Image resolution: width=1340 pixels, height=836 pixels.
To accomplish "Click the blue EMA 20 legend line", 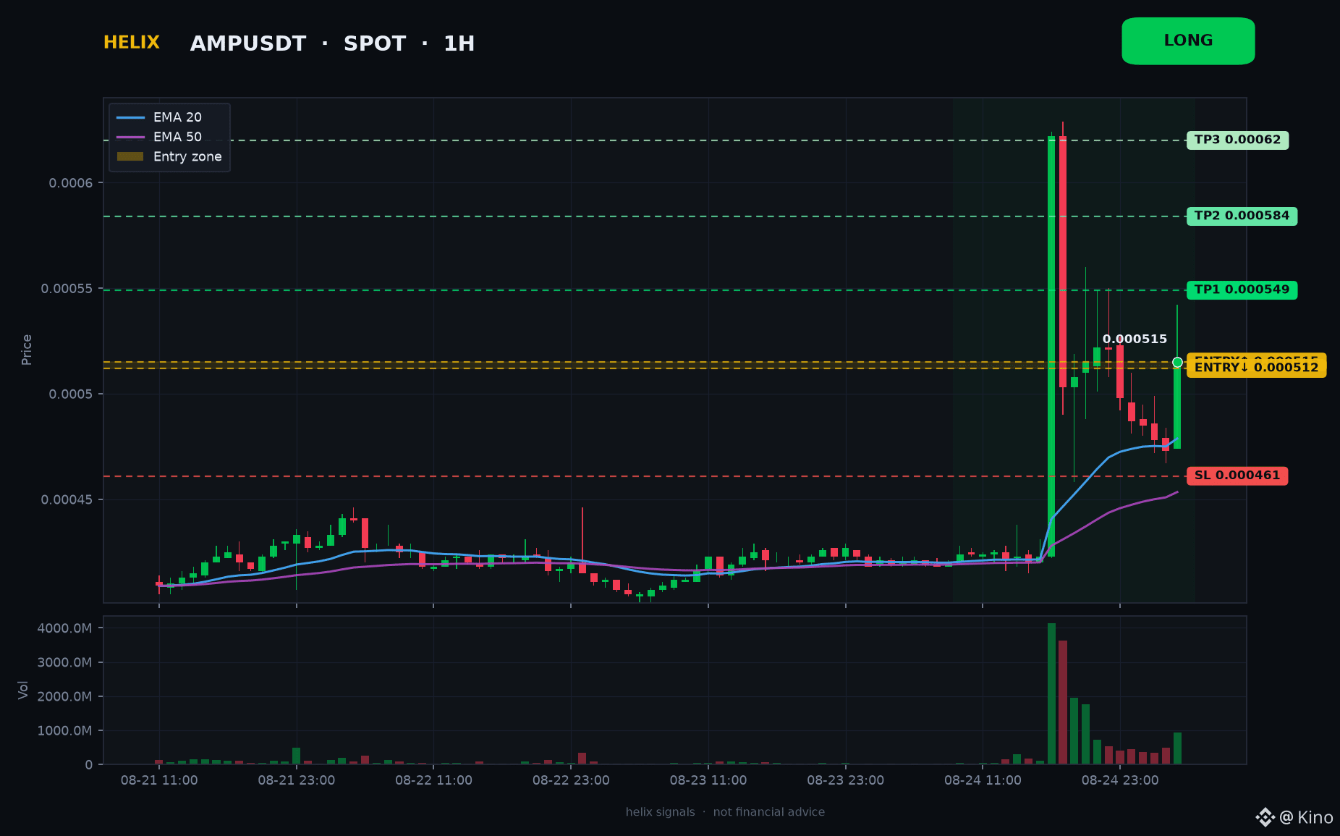I will (130, 117).
